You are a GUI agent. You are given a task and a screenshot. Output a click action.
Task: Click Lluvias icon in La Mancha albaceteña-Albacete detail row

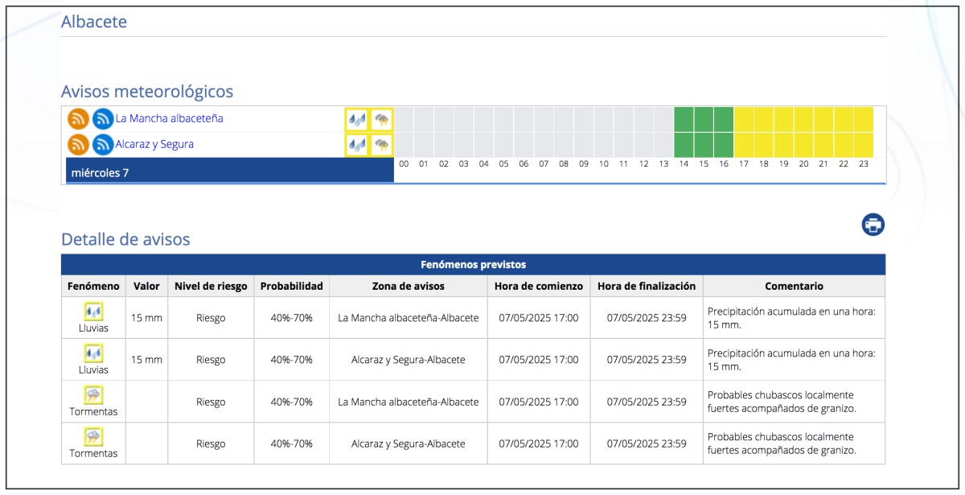pyautogui.click(x=93, y=311)
